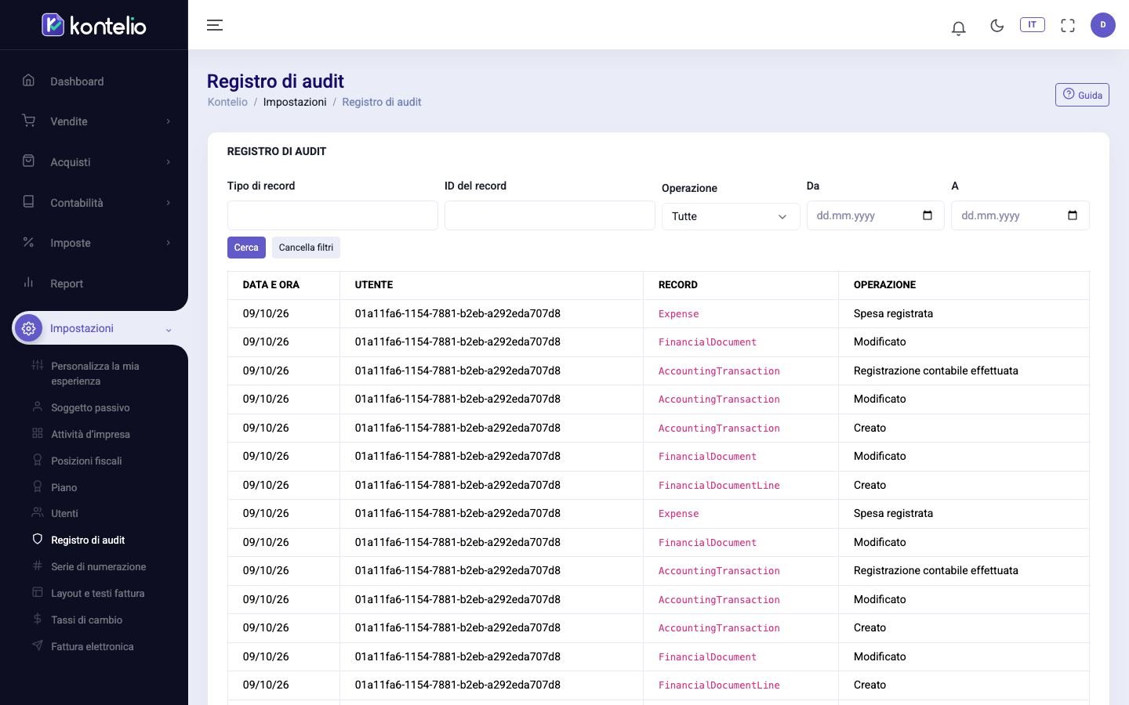
Task: Click the Cancella filtri button
Action: [x=306, y=248]
